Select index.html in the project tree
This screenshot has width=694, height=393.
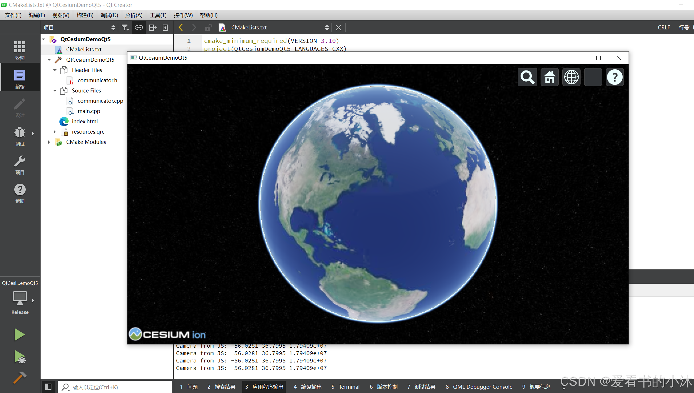pyautogui.click(x=85, y=121)
